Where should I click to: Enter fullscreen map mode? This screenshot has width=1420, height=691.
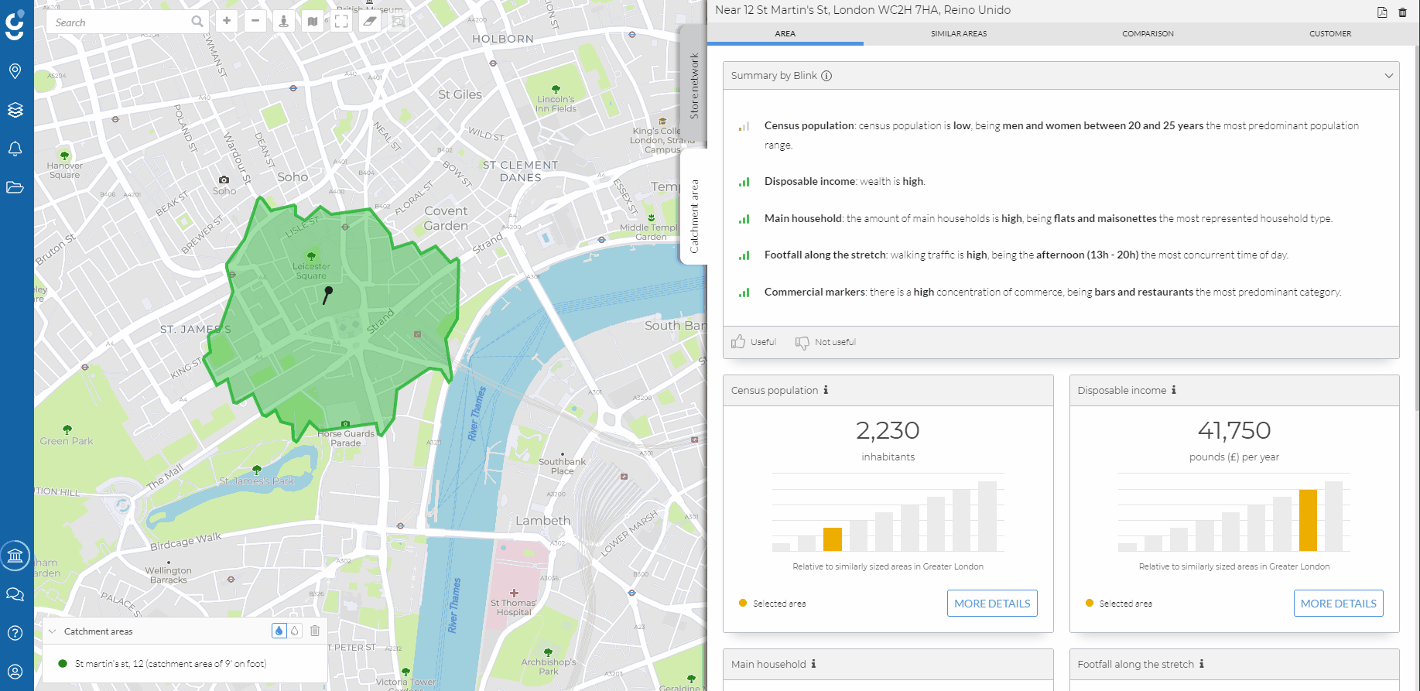tap(341, 22)
